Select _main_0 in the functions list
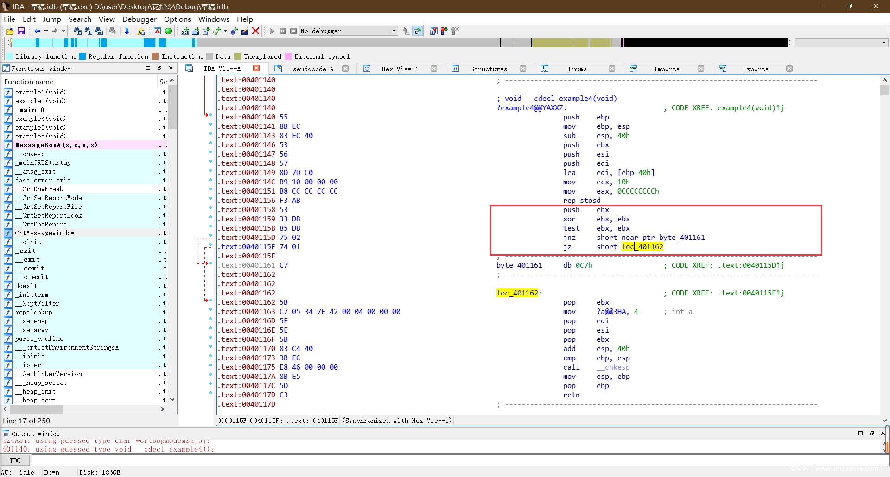 [30, 110]
